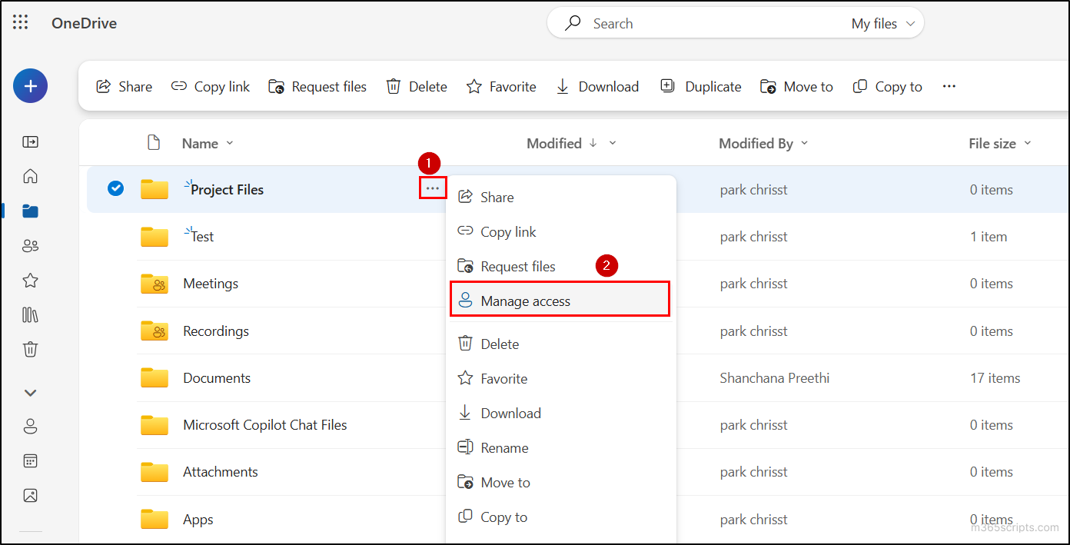Image resolution: width=1070 pixels, height=545 pixels.
Task: Open the person icon in sidebar
Action: [31, 426]
